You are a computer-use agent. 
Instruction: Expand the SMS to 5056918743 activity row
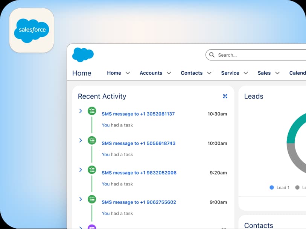click(x=81, y=140)
